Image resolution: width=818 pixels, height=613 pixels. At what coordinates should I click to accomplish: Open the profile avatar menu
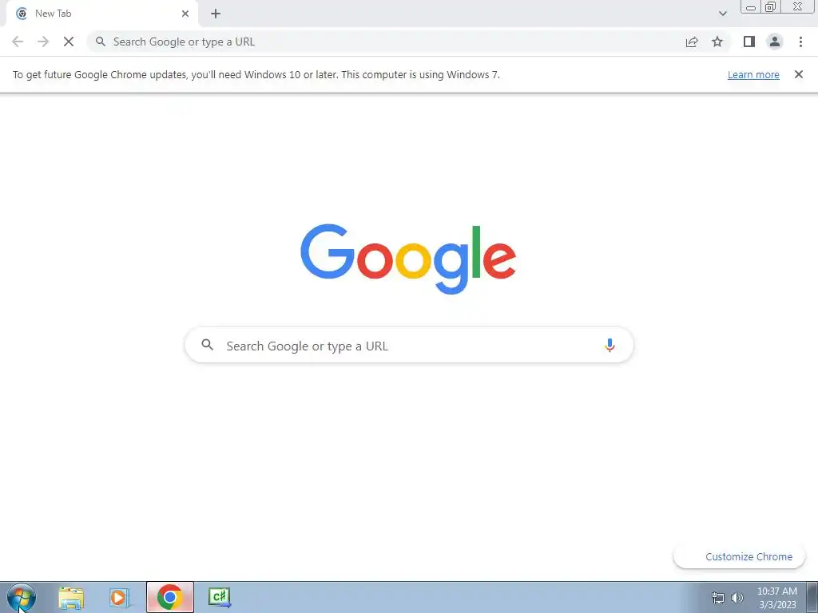click(x=775, y=42)
